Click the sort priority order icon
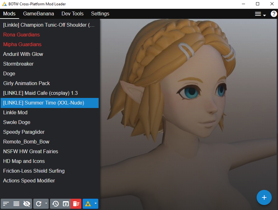Screen dimensions: 278x210 click(x=6, y=204)
